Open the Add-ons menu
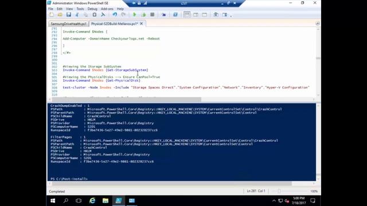The width and height of the screenshot is (367, 206). coord(107,9)
